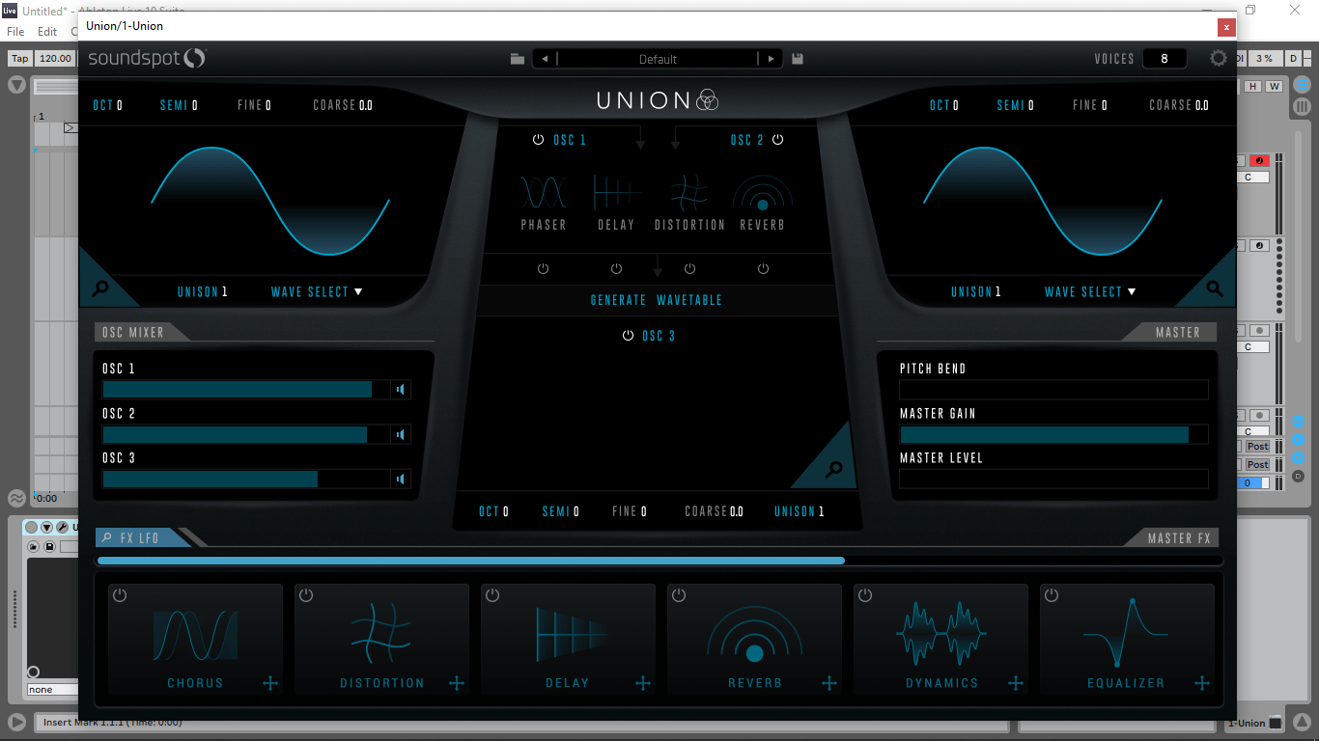Toggle master Delay module power
The width and height of the screenshot is (1319, 741).
click(492, 595)
